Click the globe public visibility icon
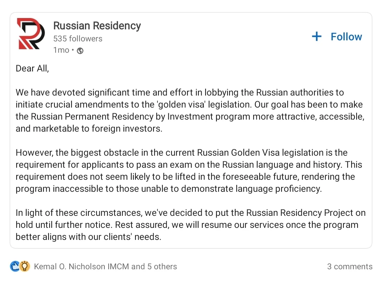 [x=80, y=51]
